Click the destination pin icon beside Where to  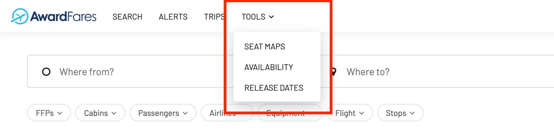334,72
